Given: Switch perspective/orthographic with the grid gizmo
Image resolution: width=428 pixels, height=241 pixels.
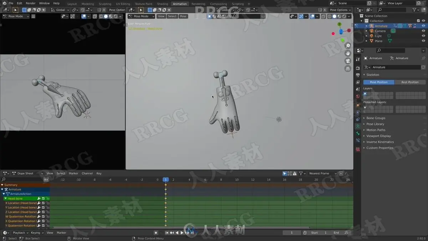Looking at the screenshot, I should tap(348, 69).
